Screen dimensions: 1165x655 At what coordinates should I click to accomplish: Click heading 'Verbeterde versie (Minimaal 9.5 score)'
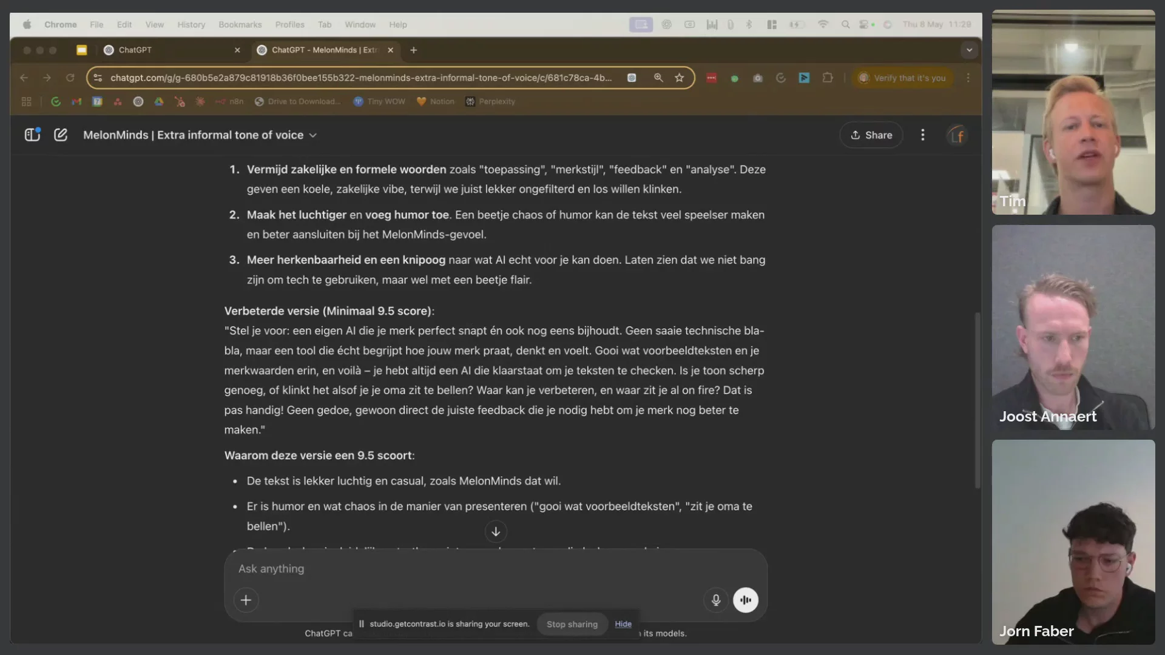[329, 311]
